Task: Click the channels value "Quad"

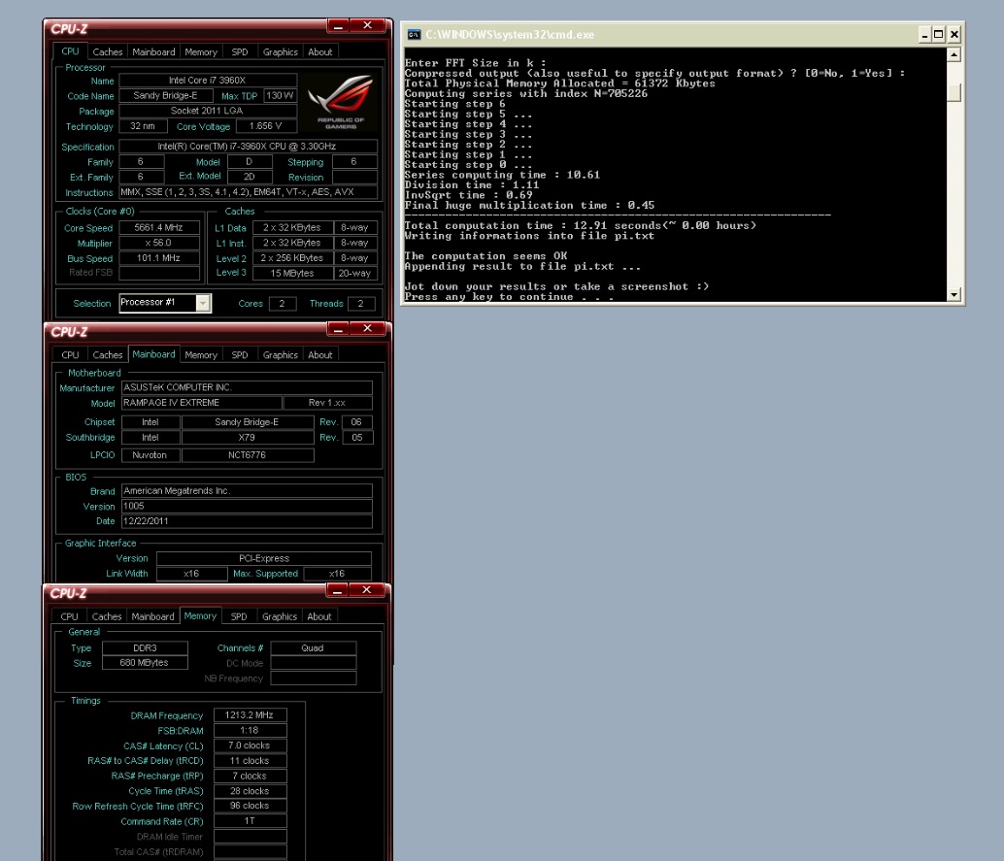Action: [313, 647]
